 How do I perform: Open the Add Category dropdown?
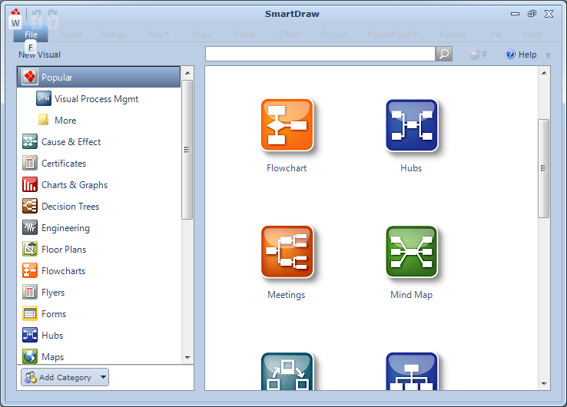tap(65, 377)
